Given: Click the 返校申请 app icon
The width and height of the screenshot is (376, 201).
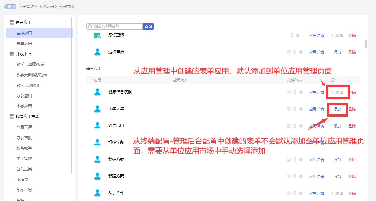Looking at the screenshot, I should 97,52.
